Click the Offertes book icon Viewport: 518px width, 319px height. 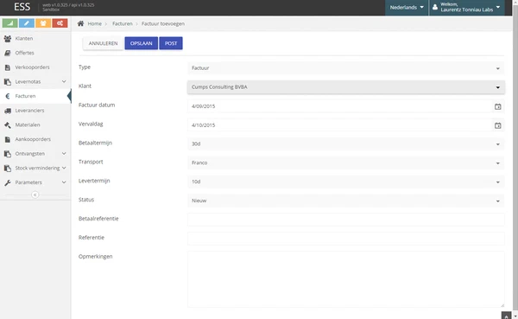[8, 53]
